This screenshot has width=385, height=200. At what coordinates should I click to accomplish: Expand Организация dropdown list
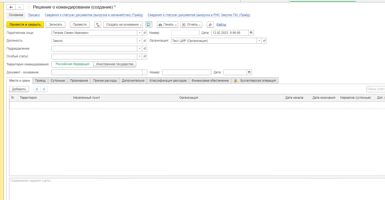(259, 41)
